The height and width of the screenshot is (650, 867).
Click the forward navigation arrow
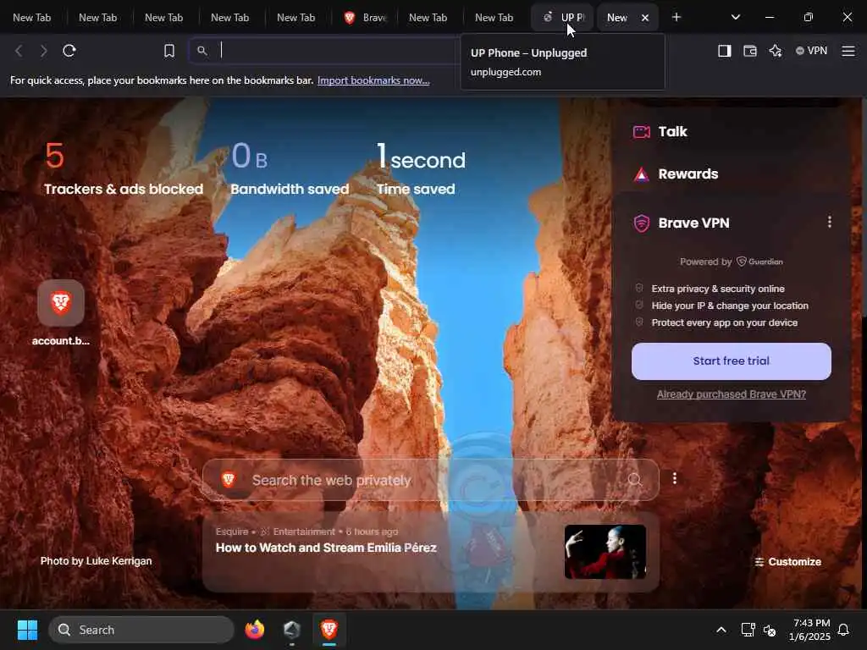tap(44, 51)
